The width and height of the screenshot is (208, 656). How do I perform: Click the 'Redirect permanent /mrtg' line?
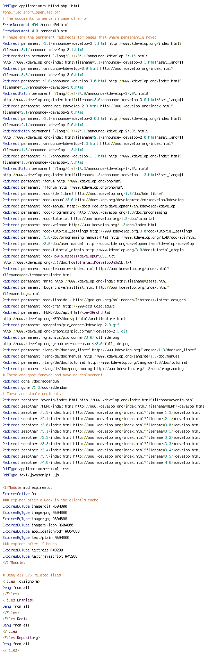coord(85,281)
